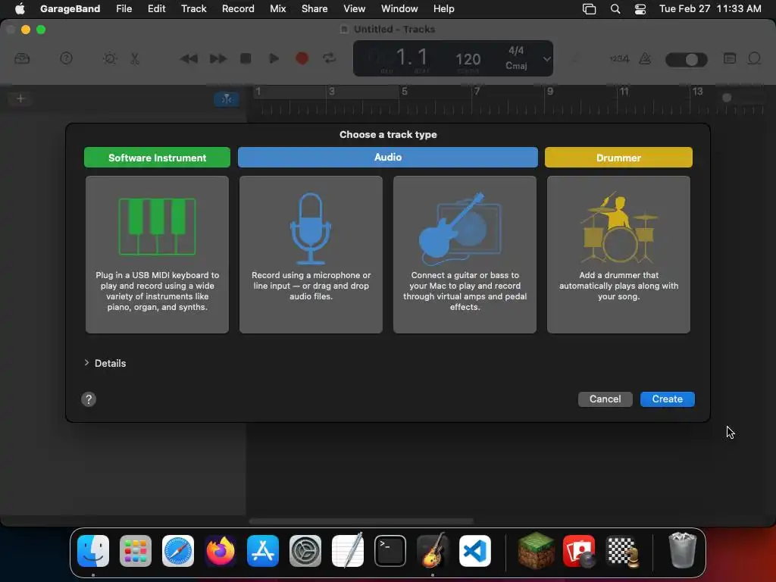Click the Cmaj key signature
The height and width of the screenshot is (582, 776).
click(x=516, y=66)
